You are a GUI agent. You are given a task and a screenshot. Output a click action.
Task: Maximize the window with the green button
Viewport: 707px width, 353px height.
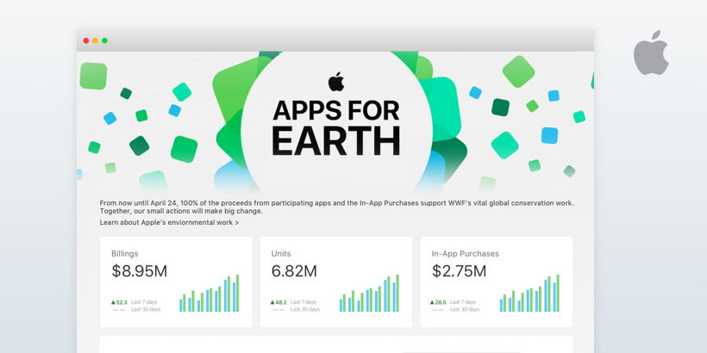tap(104, 40)
